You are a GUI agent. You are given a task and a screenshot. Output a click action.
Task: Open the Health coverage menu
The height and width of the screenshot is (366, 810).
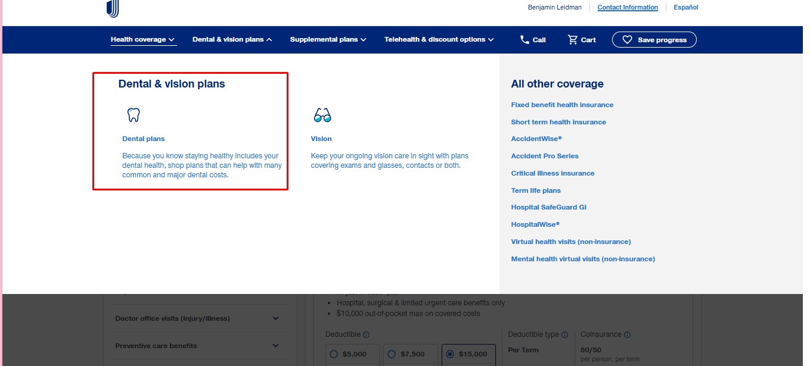click(x=143, y=40)
